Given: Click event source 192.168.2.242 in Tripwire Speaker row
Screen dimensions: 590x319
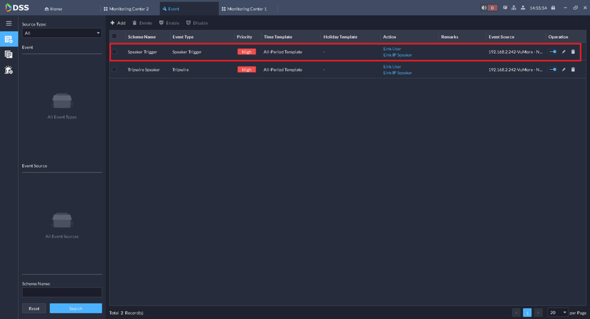Looking at the screenshot, I should (x=515, y=70).
